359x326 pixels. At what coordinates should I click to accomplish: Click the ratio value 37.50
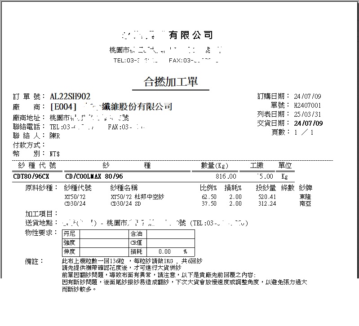click(209, 203)
